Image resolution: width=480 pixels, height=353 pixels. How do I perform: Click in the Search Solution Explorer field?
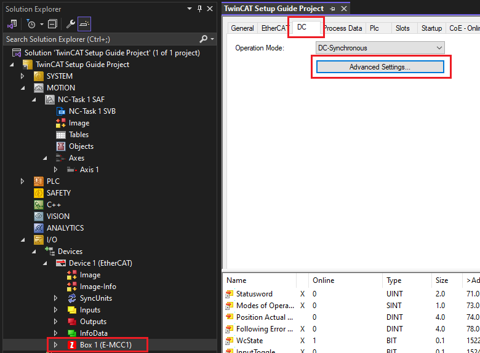(101, 39)
